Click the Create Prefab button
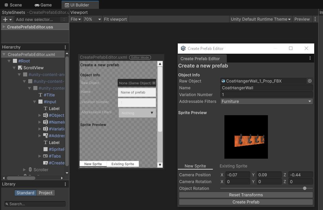323x210 pixels. [245, 202]
